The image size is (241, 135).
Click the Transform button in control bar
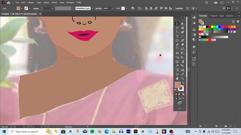point(179,8)
